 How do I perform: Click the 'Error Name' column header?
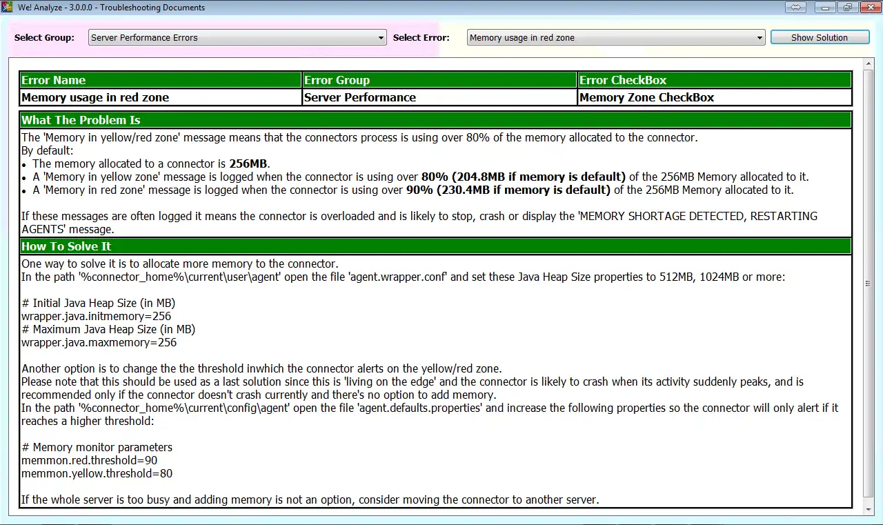click(160, 80)
